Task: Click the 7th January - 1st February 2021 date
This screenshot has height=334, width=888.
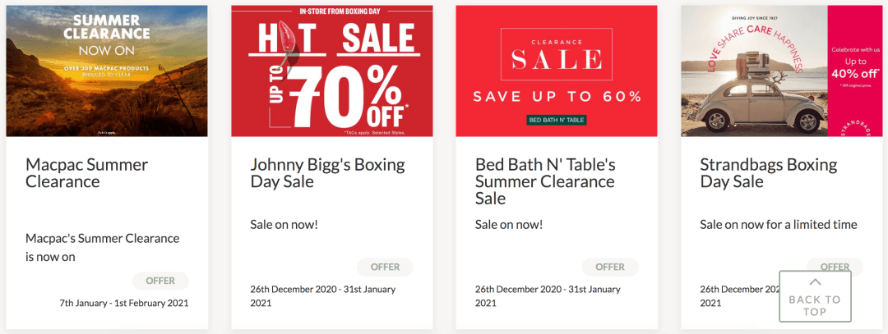Action: tap(124, 303)
